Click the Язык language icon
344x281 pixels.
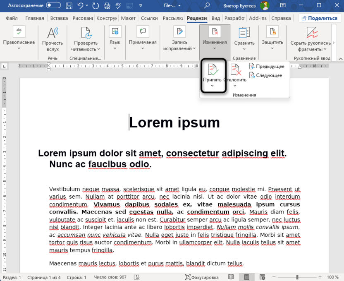115,31
